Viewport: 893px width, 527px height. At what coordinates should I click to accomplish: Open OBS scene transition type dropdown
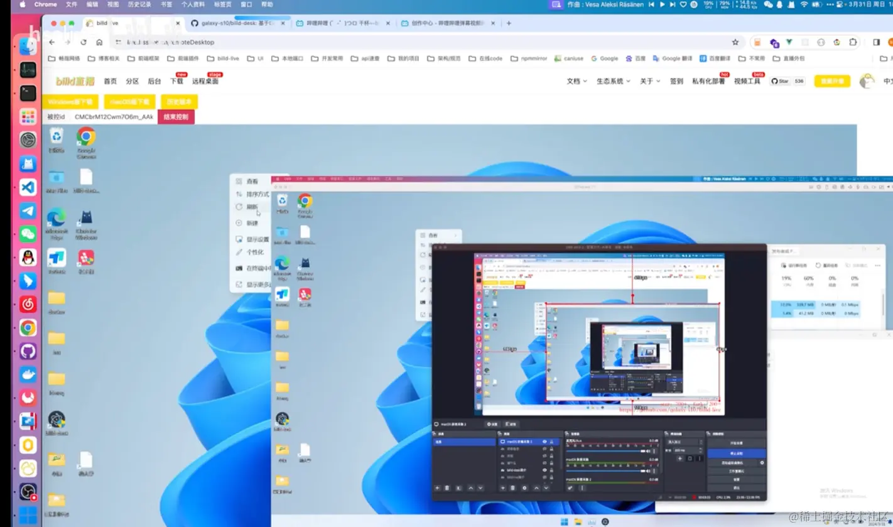(x=684, y=442)
